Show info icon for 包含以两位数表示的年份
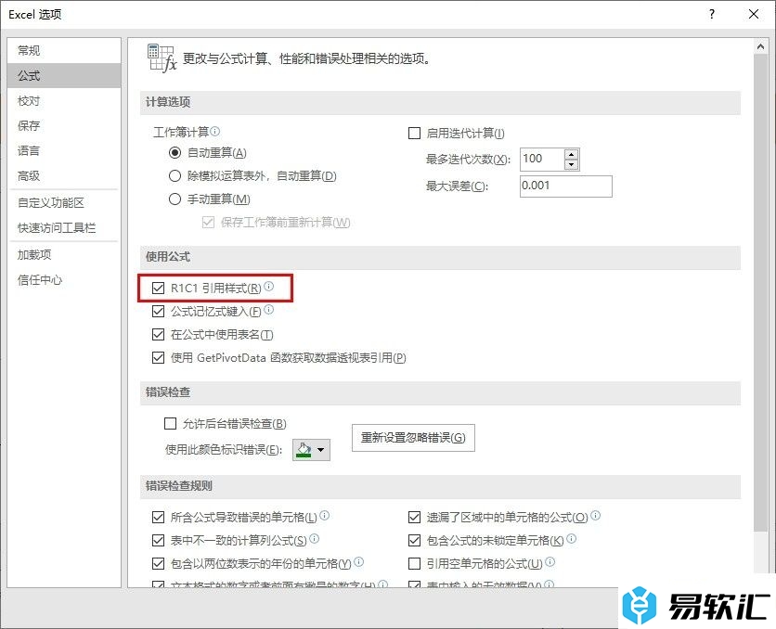Screen dimensions: 776x629 point(359,562)
